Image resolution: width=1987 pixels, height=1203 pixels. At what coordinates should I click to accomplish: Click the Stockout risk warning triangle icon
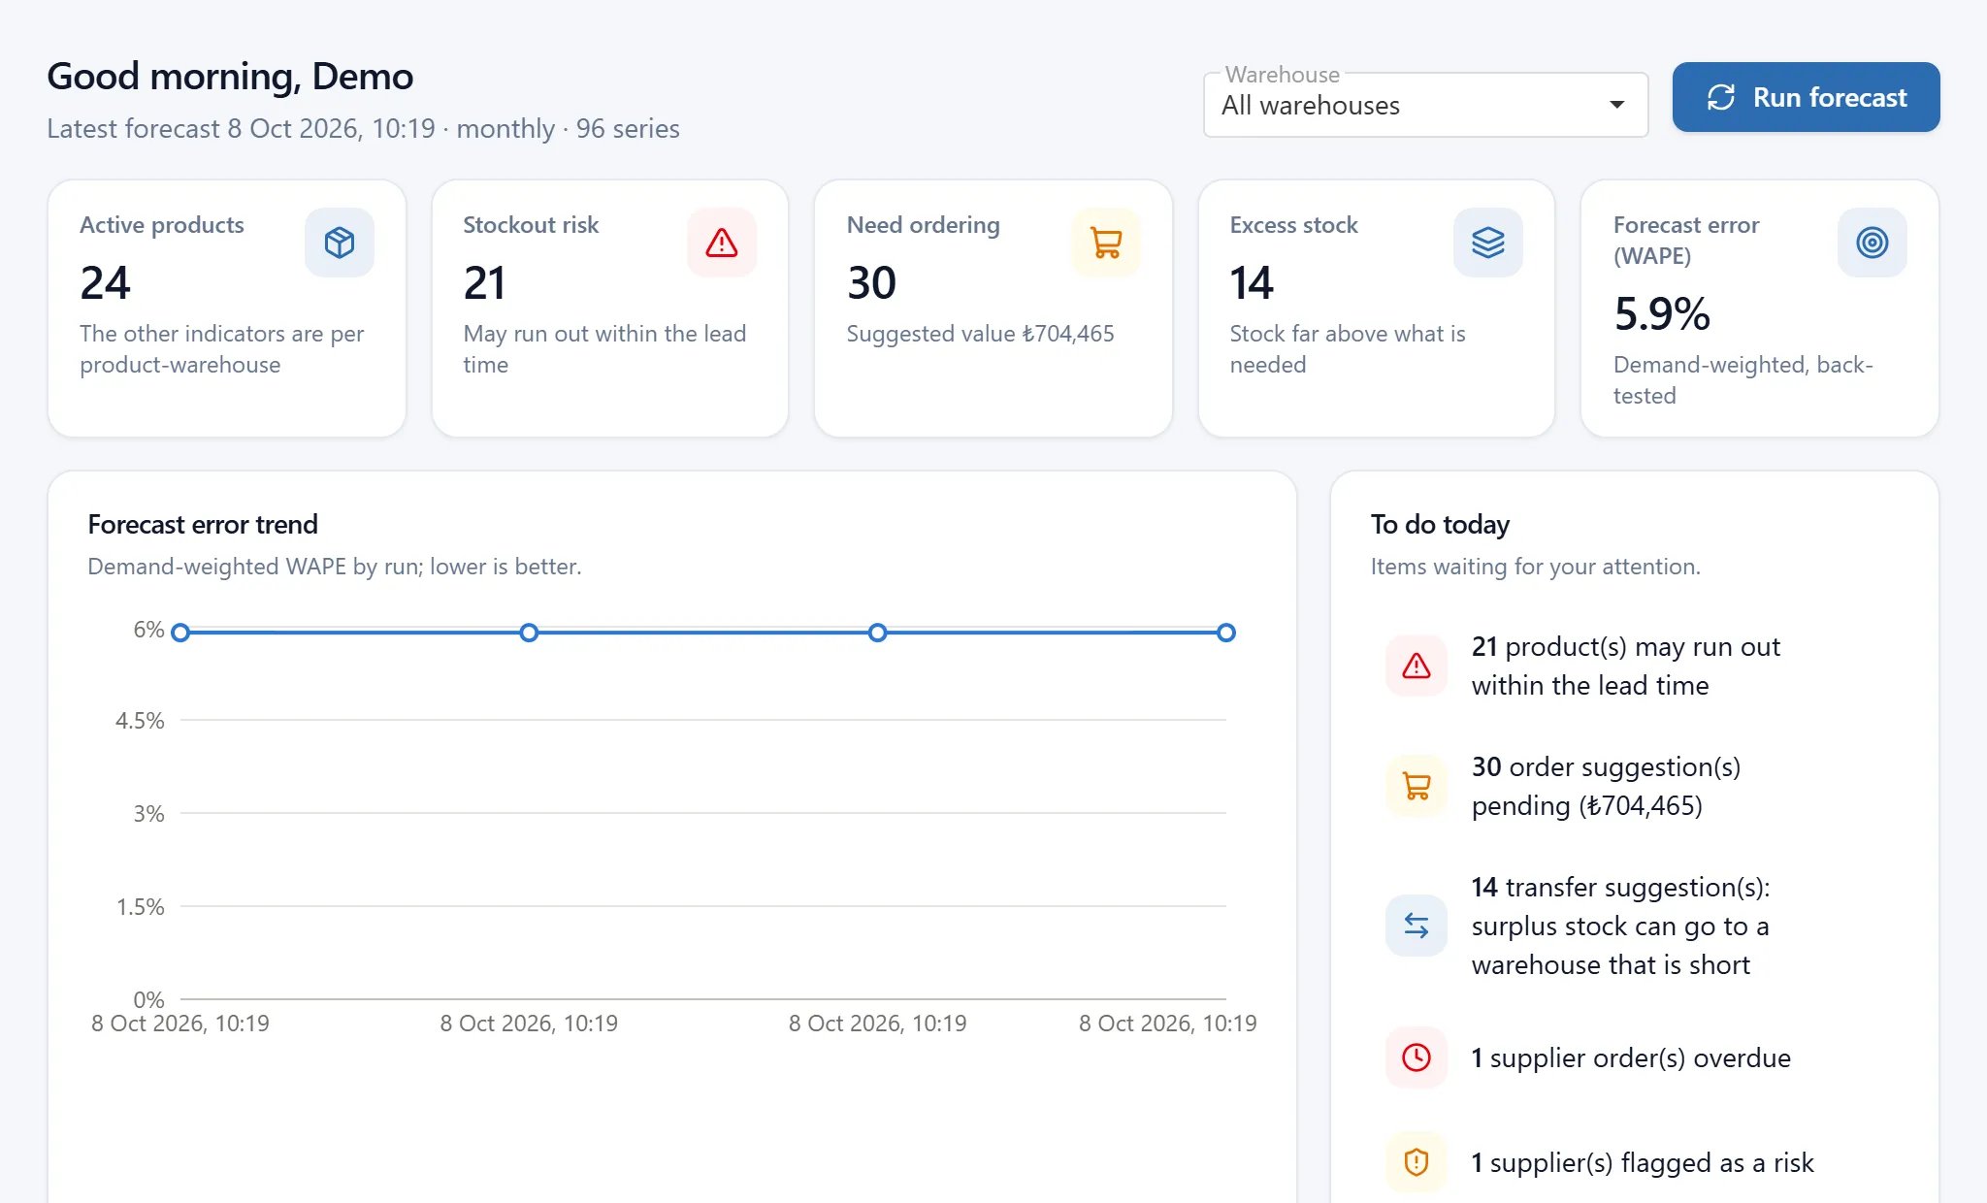coord(722,243)
